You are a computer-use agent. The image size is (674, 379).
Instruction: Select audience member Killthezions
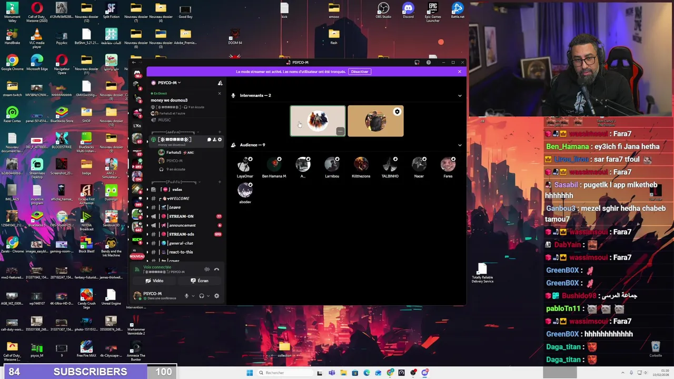pos(361,167)
